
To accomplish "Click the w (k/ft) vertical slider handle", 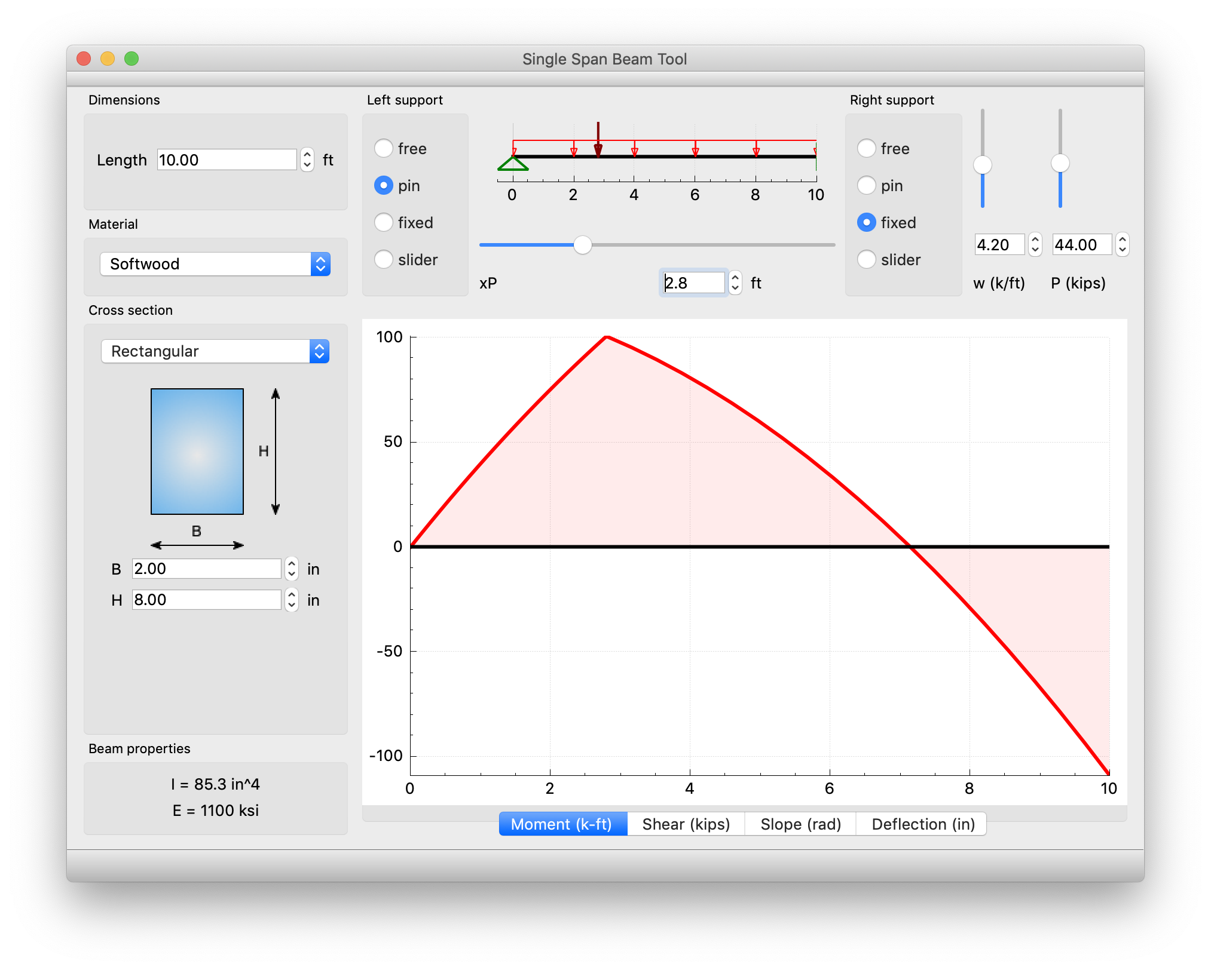I will (983, 165).
